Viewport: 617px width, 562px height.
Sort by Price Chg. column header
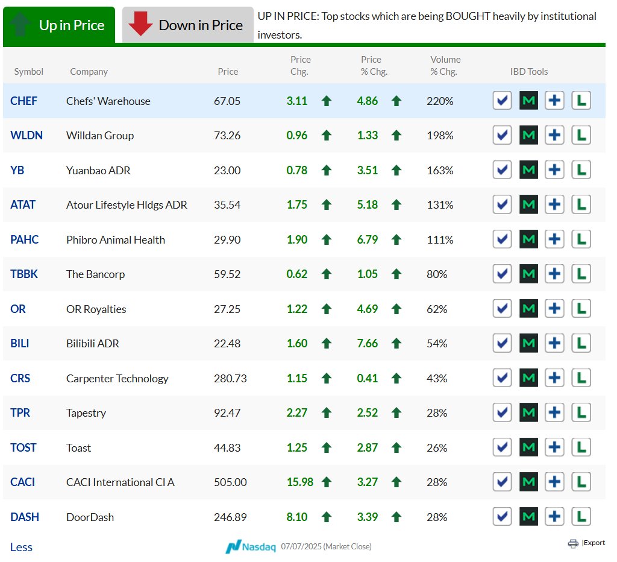click(300, 65)
